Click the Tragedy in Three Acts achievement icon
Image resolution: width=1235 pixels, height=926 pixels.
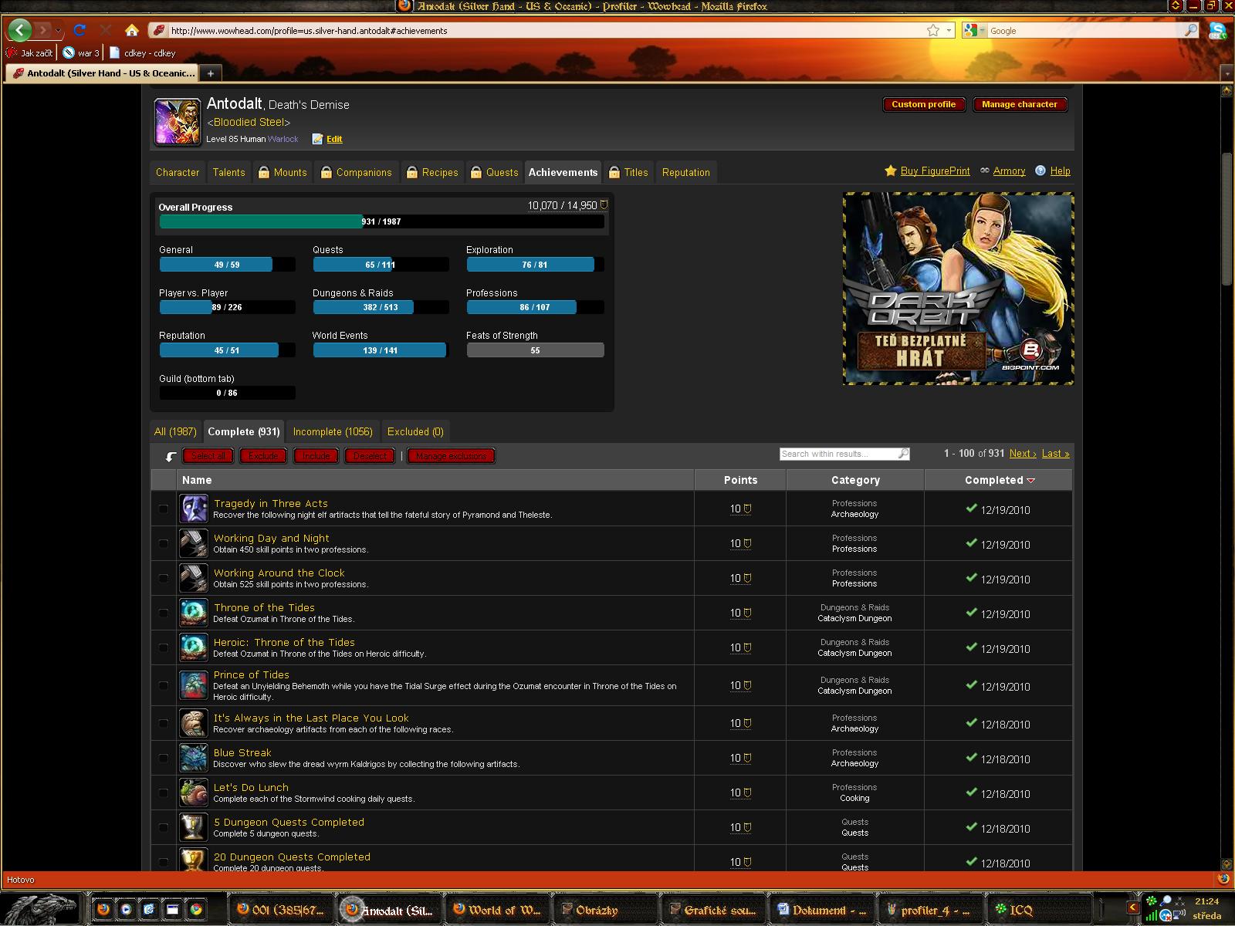click(194, 509)
